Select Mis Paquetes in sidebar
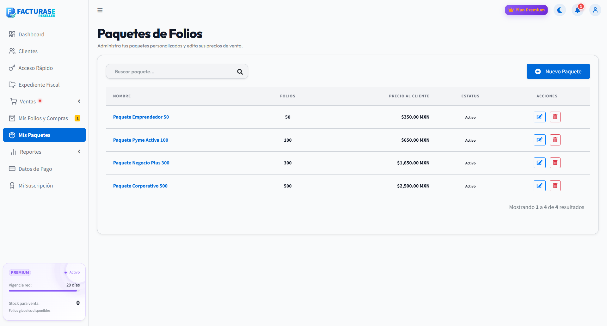This screenshot has width=607, height=326. tap(44, 135)
